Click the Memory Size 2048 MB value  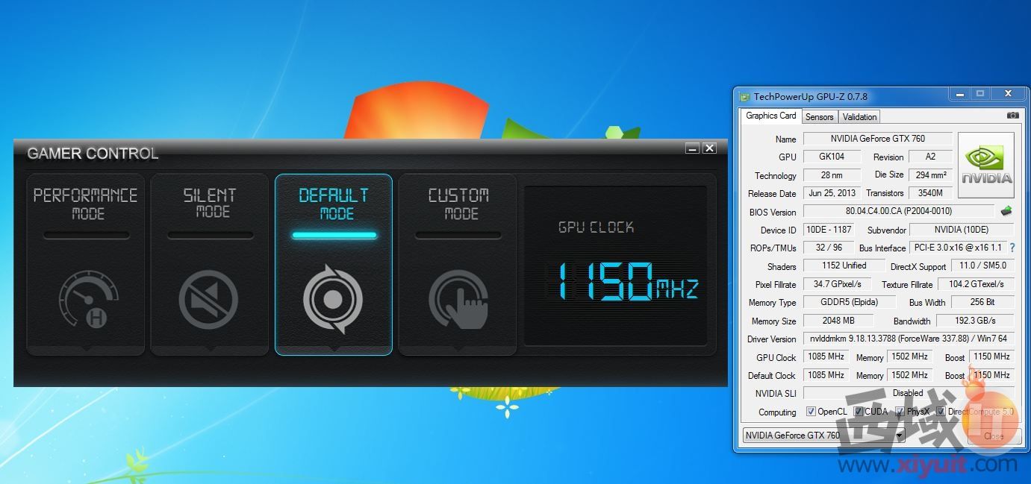837,321
